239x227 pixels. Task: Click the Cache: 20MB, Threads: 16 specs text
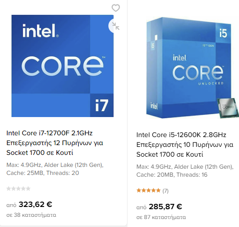point(172,174)
